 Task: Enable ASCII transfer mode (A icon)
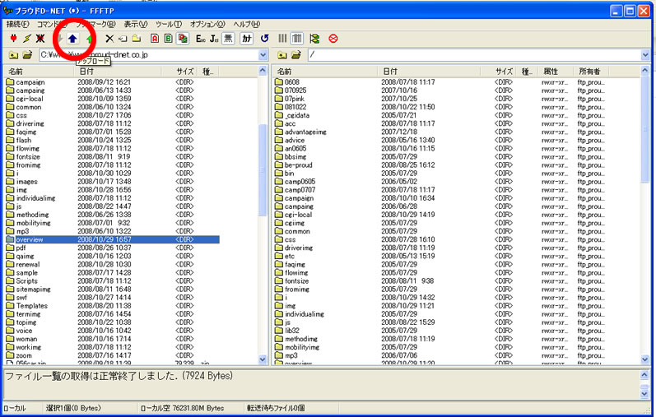pos(155,39)
